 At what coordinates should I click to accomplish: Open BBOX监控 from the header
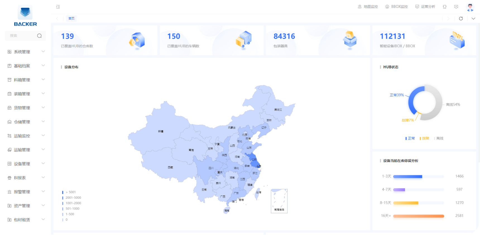point(397,7)
